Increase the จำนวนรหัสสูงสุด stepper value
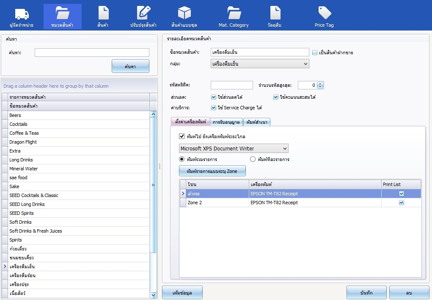432x300 pixels. pos(320,83)
